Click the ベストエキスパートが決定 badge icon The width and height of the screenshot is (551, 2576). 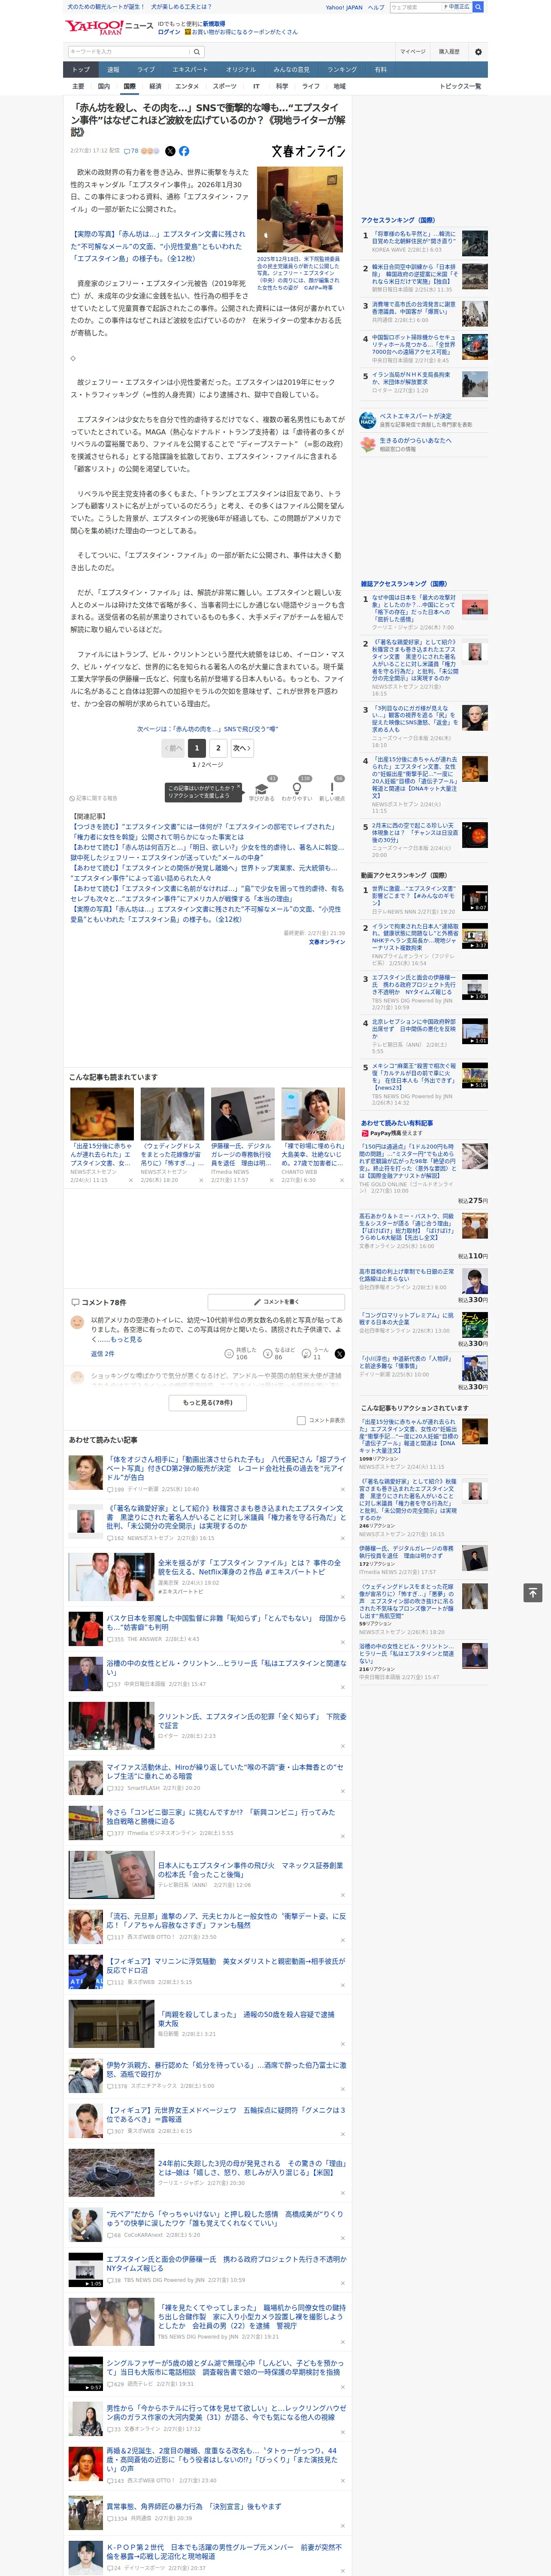tap(368, 420)
